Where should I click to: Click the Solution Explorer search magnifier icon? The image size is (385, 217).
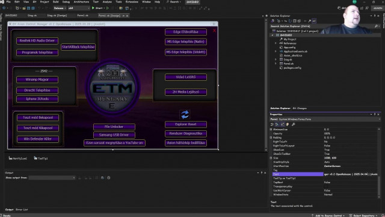pos(376,26)
